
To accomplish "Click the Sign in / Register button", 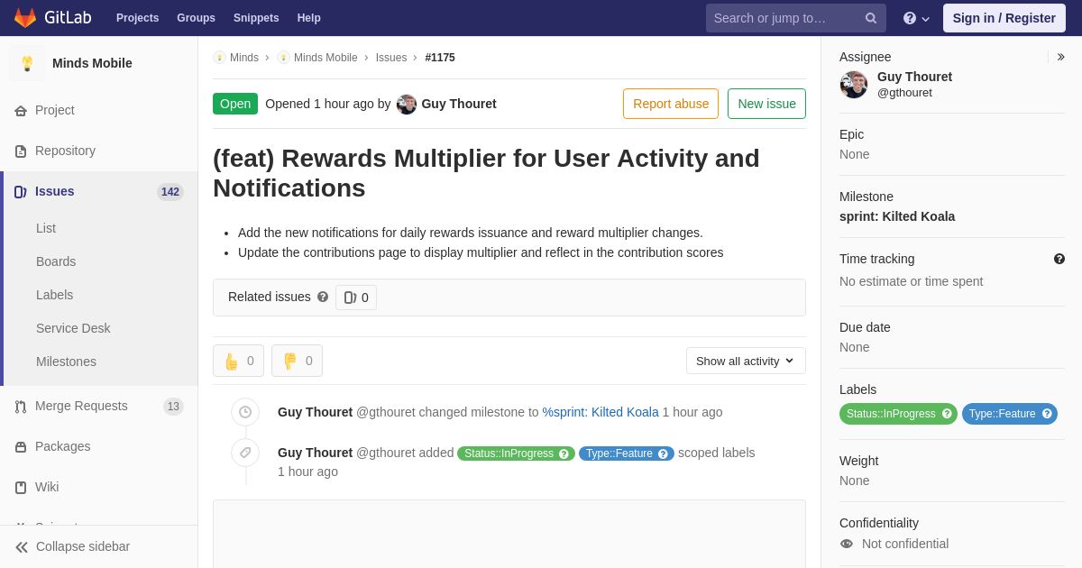I will click(x=1004, y=18).
